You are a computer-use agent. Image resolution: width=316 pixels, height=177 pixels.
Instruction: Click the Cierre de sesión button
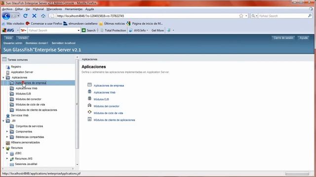click(x=283, y=38)
